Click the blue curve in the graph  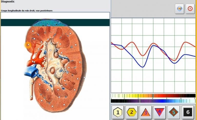tap(142, 67)
